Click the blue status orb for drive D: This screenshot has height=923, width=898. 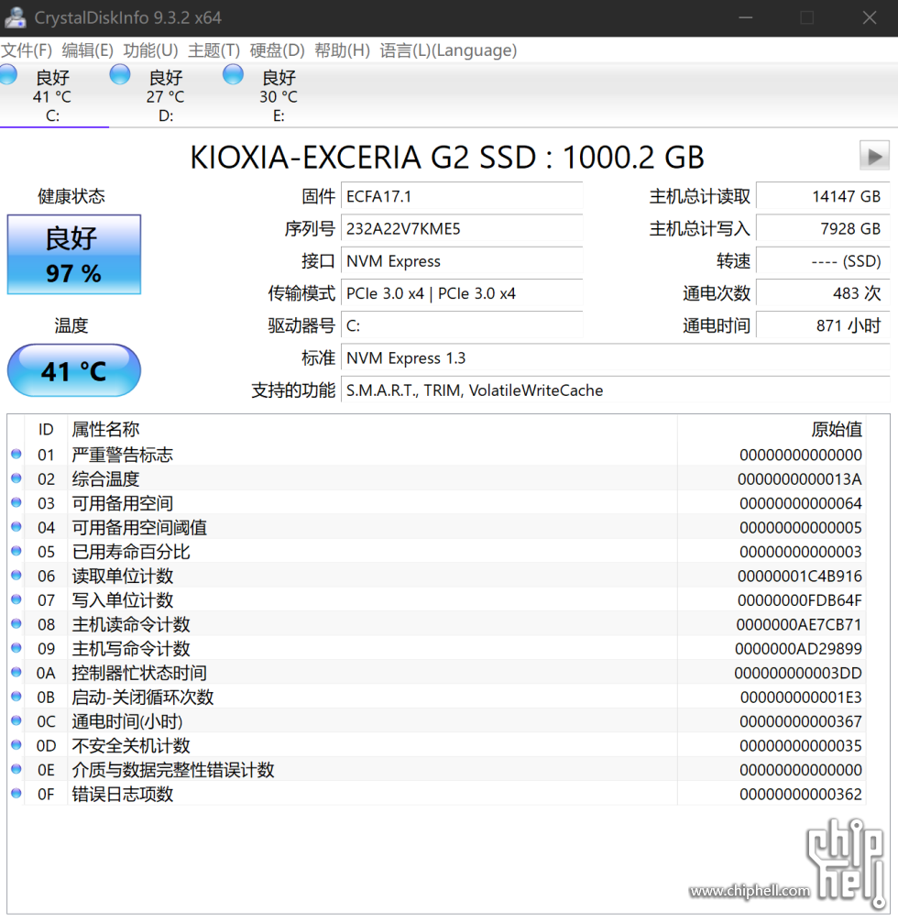120,75
